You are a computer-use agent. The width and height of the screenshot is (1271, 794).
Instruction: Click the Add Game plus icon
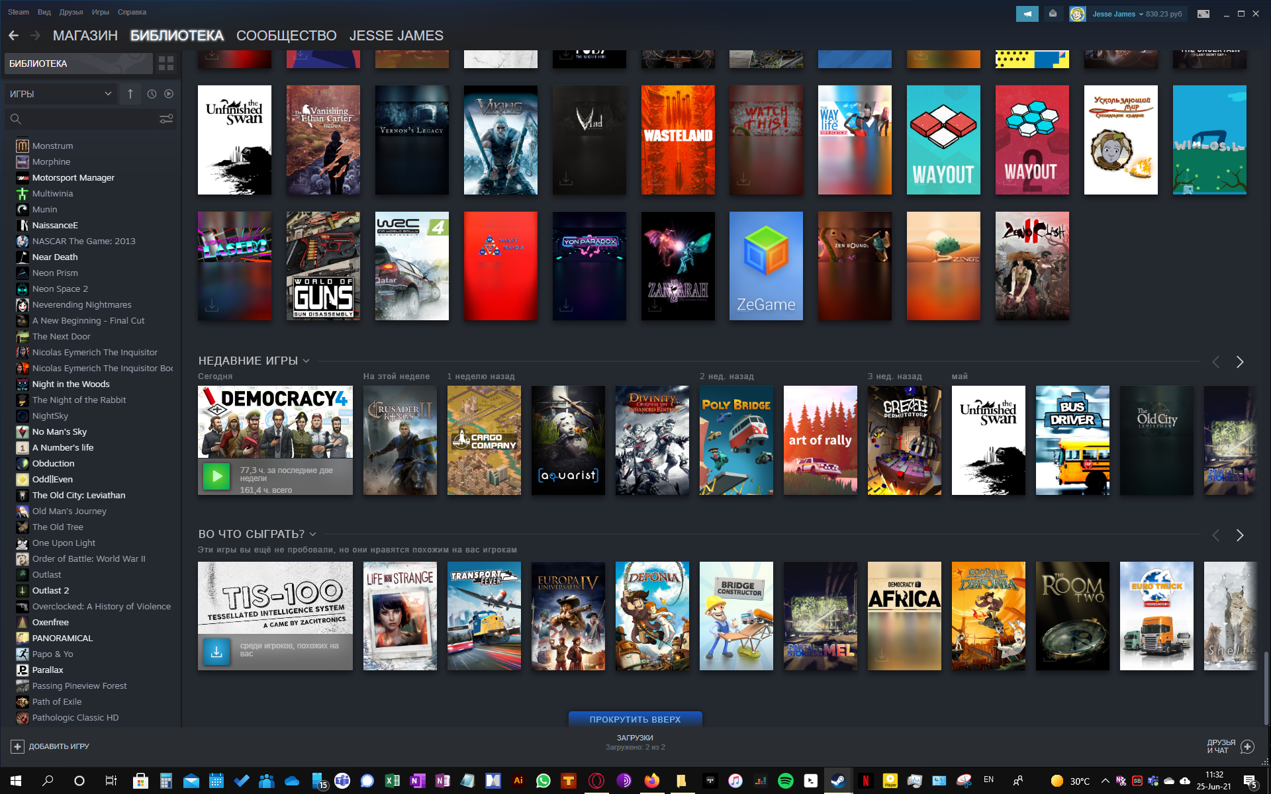coord(17,746)
